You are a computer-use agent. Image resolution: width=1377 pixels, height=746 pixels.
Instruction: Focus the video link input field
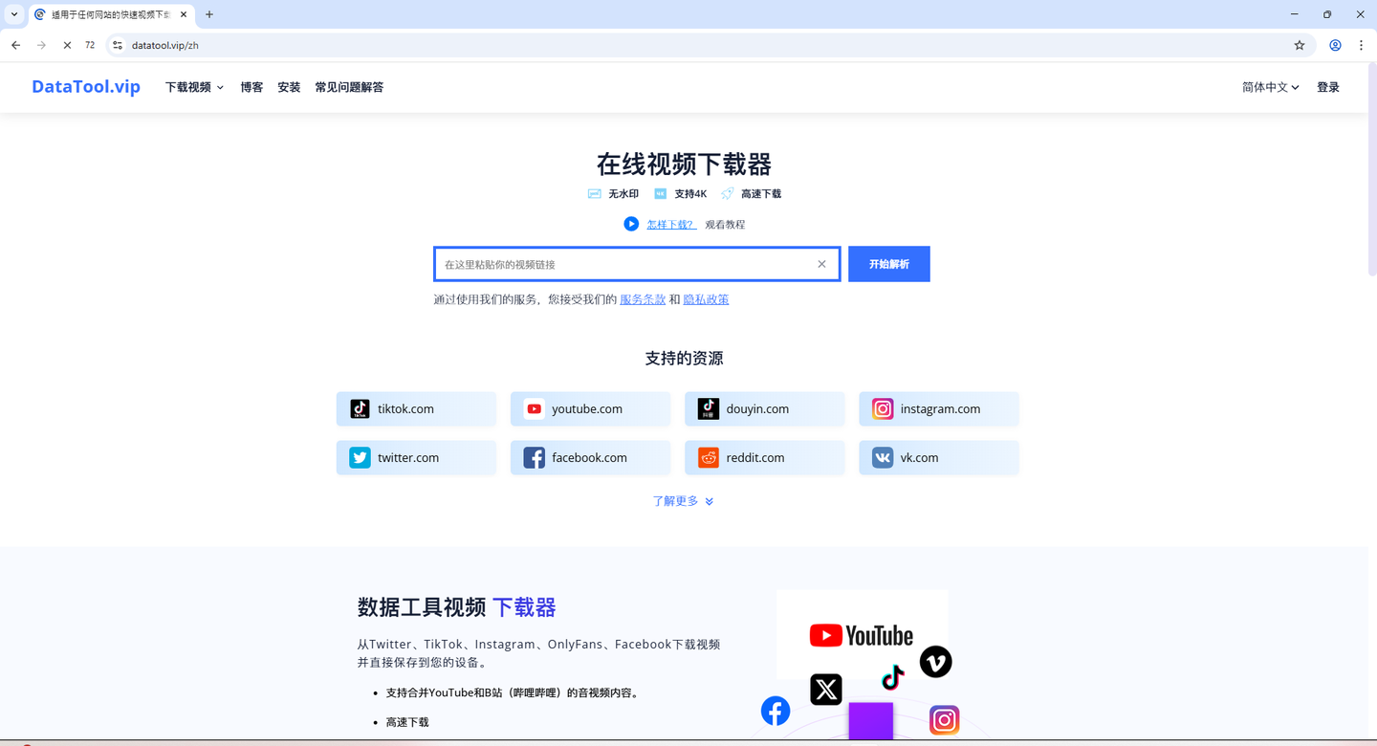[x=637, y=264]
